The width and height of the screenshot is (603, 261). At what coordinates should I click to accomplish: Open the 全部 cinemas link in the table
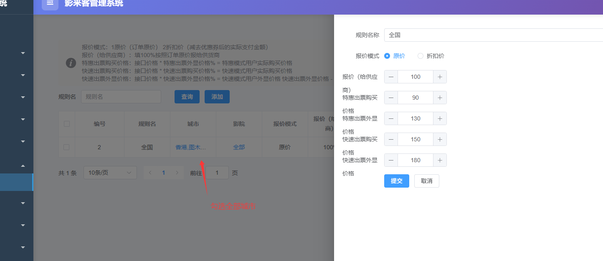(238, 147)
